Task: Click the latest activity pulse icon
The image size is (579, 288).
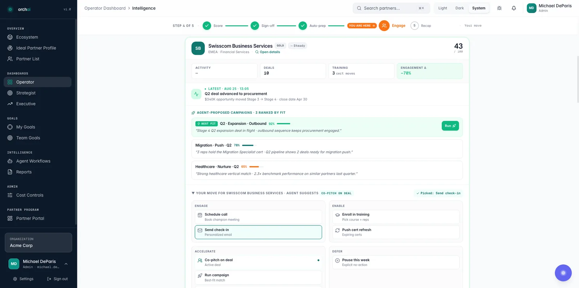Action: 196,94
